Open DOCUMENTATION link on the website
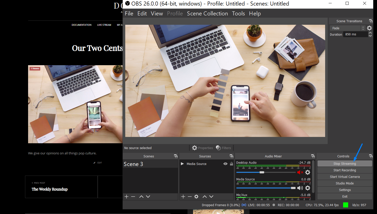The image size is (377, 214). [81, 25]
